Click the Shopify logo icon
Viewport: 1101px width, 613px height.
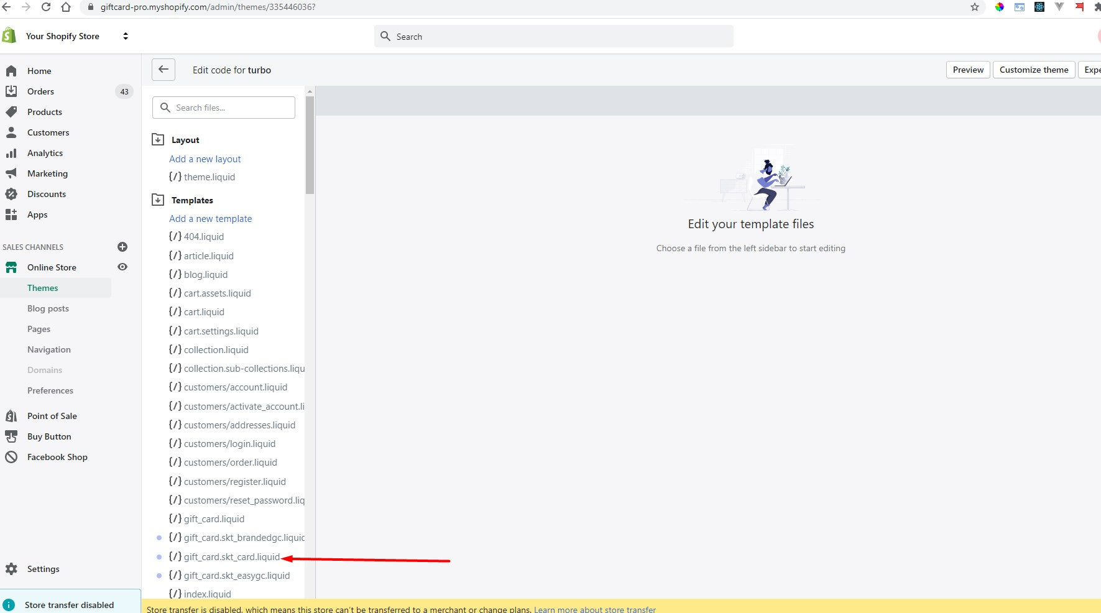[x=9, y=36]
